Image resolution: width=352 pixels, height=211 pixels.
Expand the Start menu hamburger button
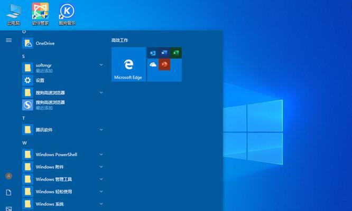(9, 40)
